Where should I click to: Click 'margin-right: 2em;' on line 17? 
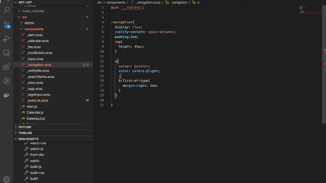pyautogui.click(x=140, y=85)
